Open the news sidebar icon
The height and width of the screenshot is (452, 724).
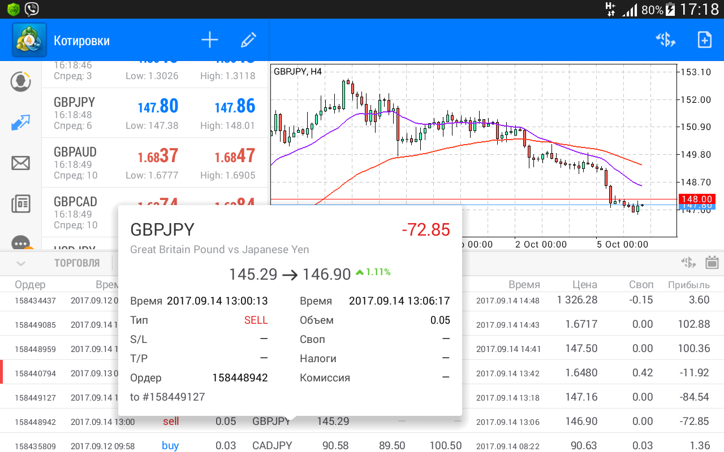(21, 204)
